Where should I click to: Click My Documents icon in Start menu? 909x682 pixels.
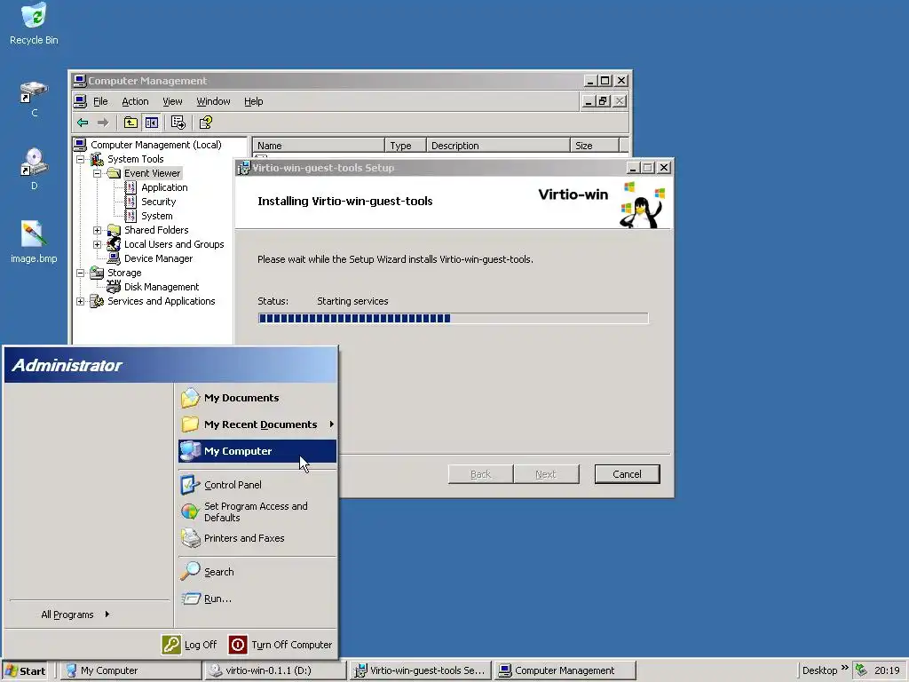[x=190, y=398]
